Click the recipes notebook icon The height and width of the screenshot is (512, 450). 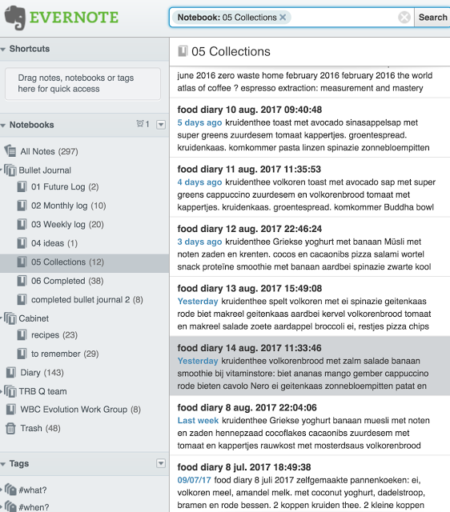point(22,334)
